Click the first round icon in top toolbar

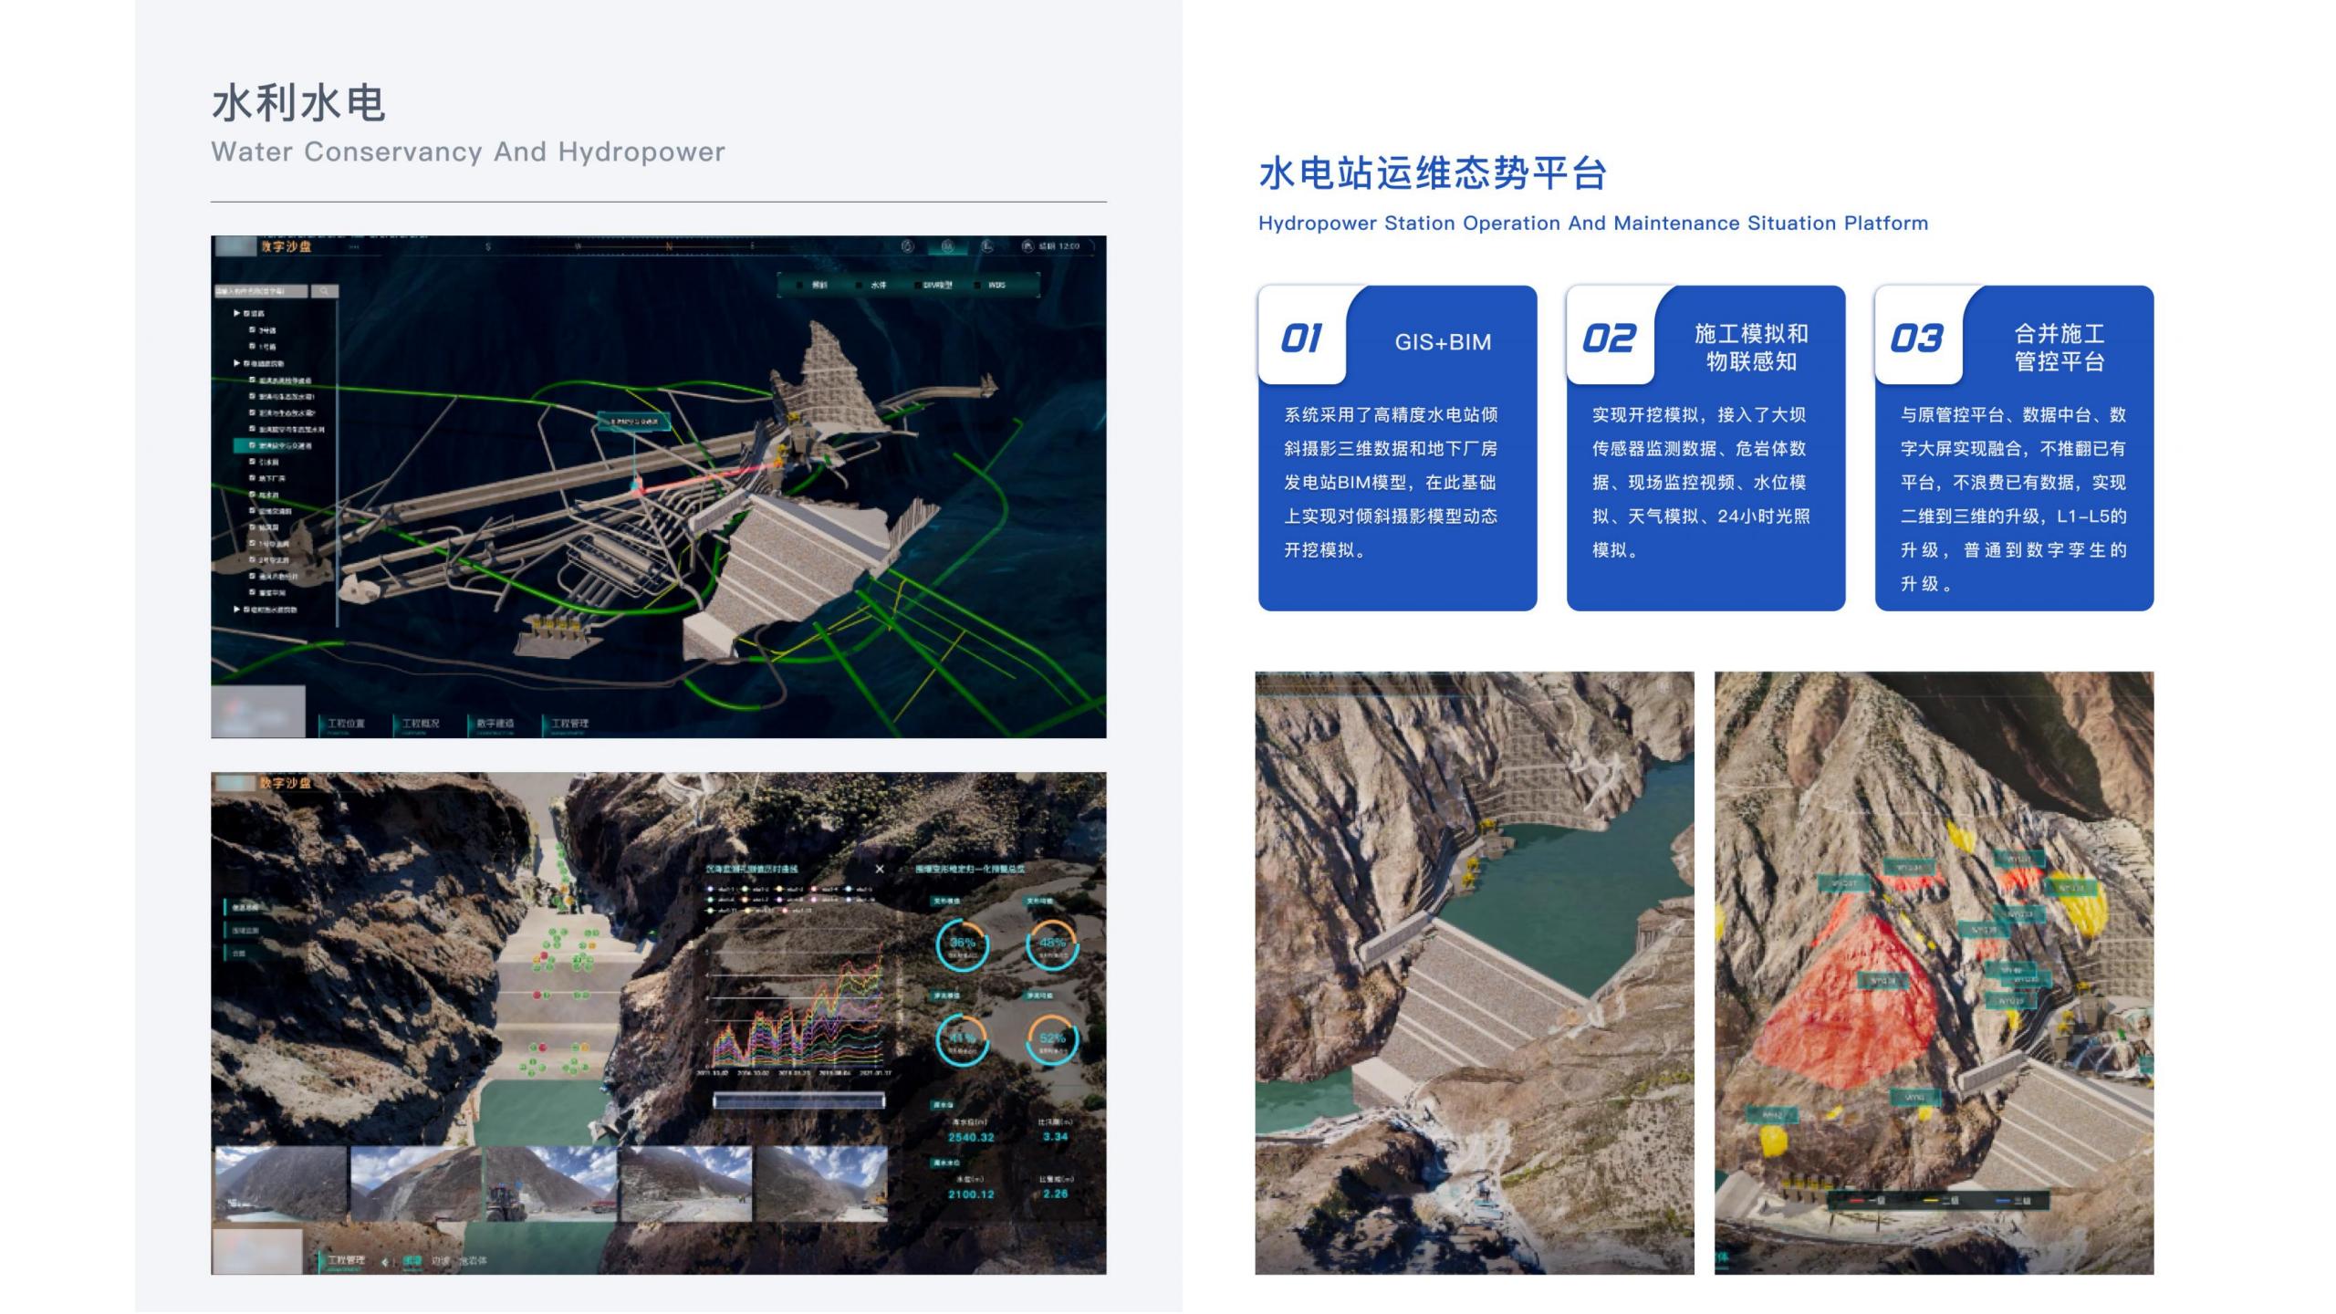point(907,246)
